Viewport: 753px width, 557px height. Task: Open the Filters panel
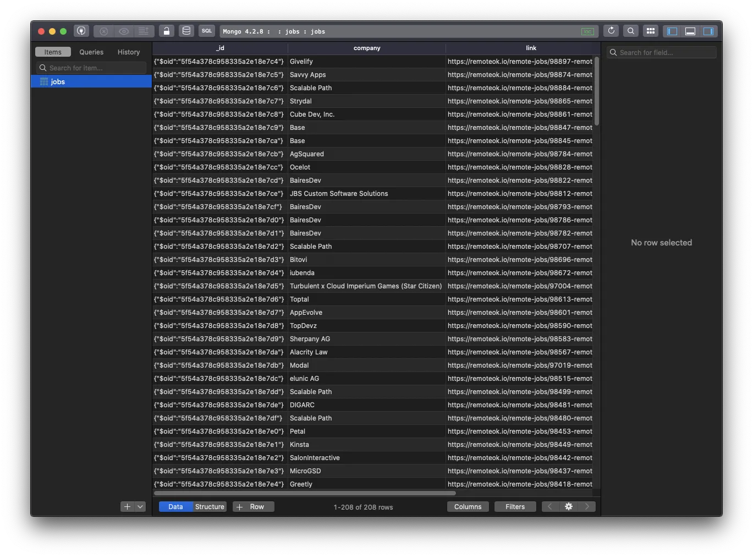tap(515, 506)
